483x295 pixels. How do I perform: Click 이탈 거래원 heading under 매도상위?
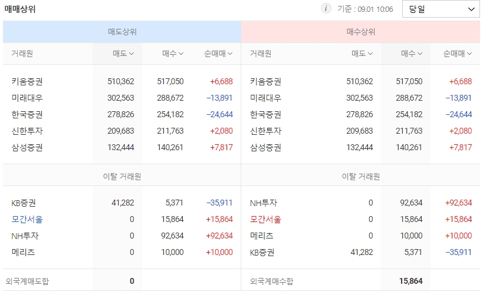[122, 177]
